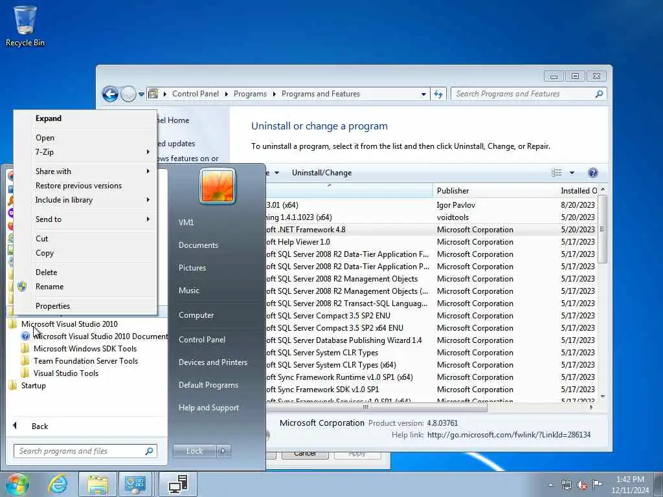Open the computer-and-server taskbar icon
This screenshot has width=663, height=497.
click(178, 484)
